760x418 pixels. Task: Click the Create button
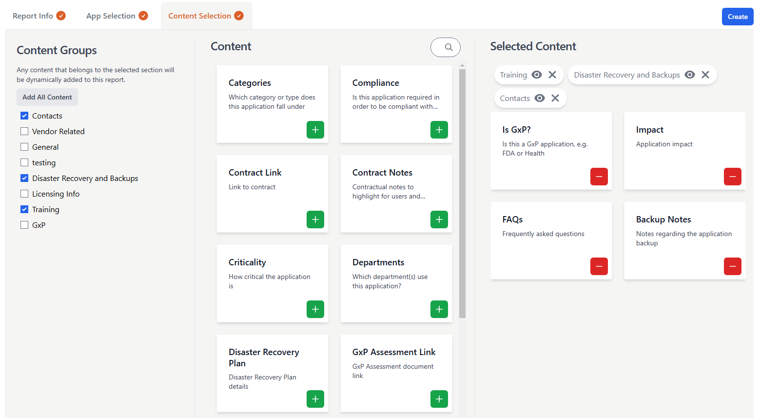coord(737,17)
